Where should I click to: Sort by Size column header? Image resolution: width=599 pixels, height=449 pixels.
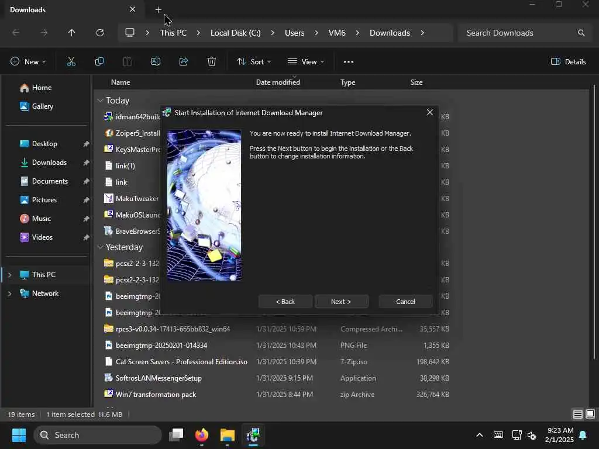point(416,82)
